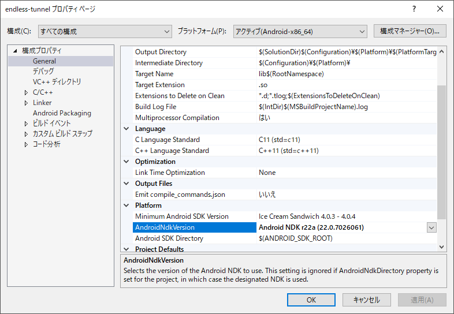454x314 pixels.
Task: Click Emit compile_commands.json value いいえ
Action: 267,195
